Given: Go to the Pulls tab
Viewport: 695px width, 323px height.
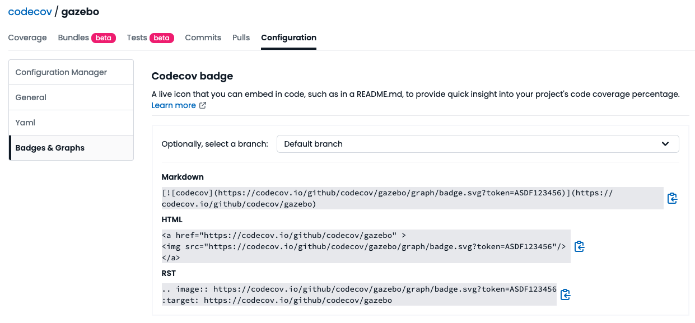Looking at the screenshot, I should 241,38.
